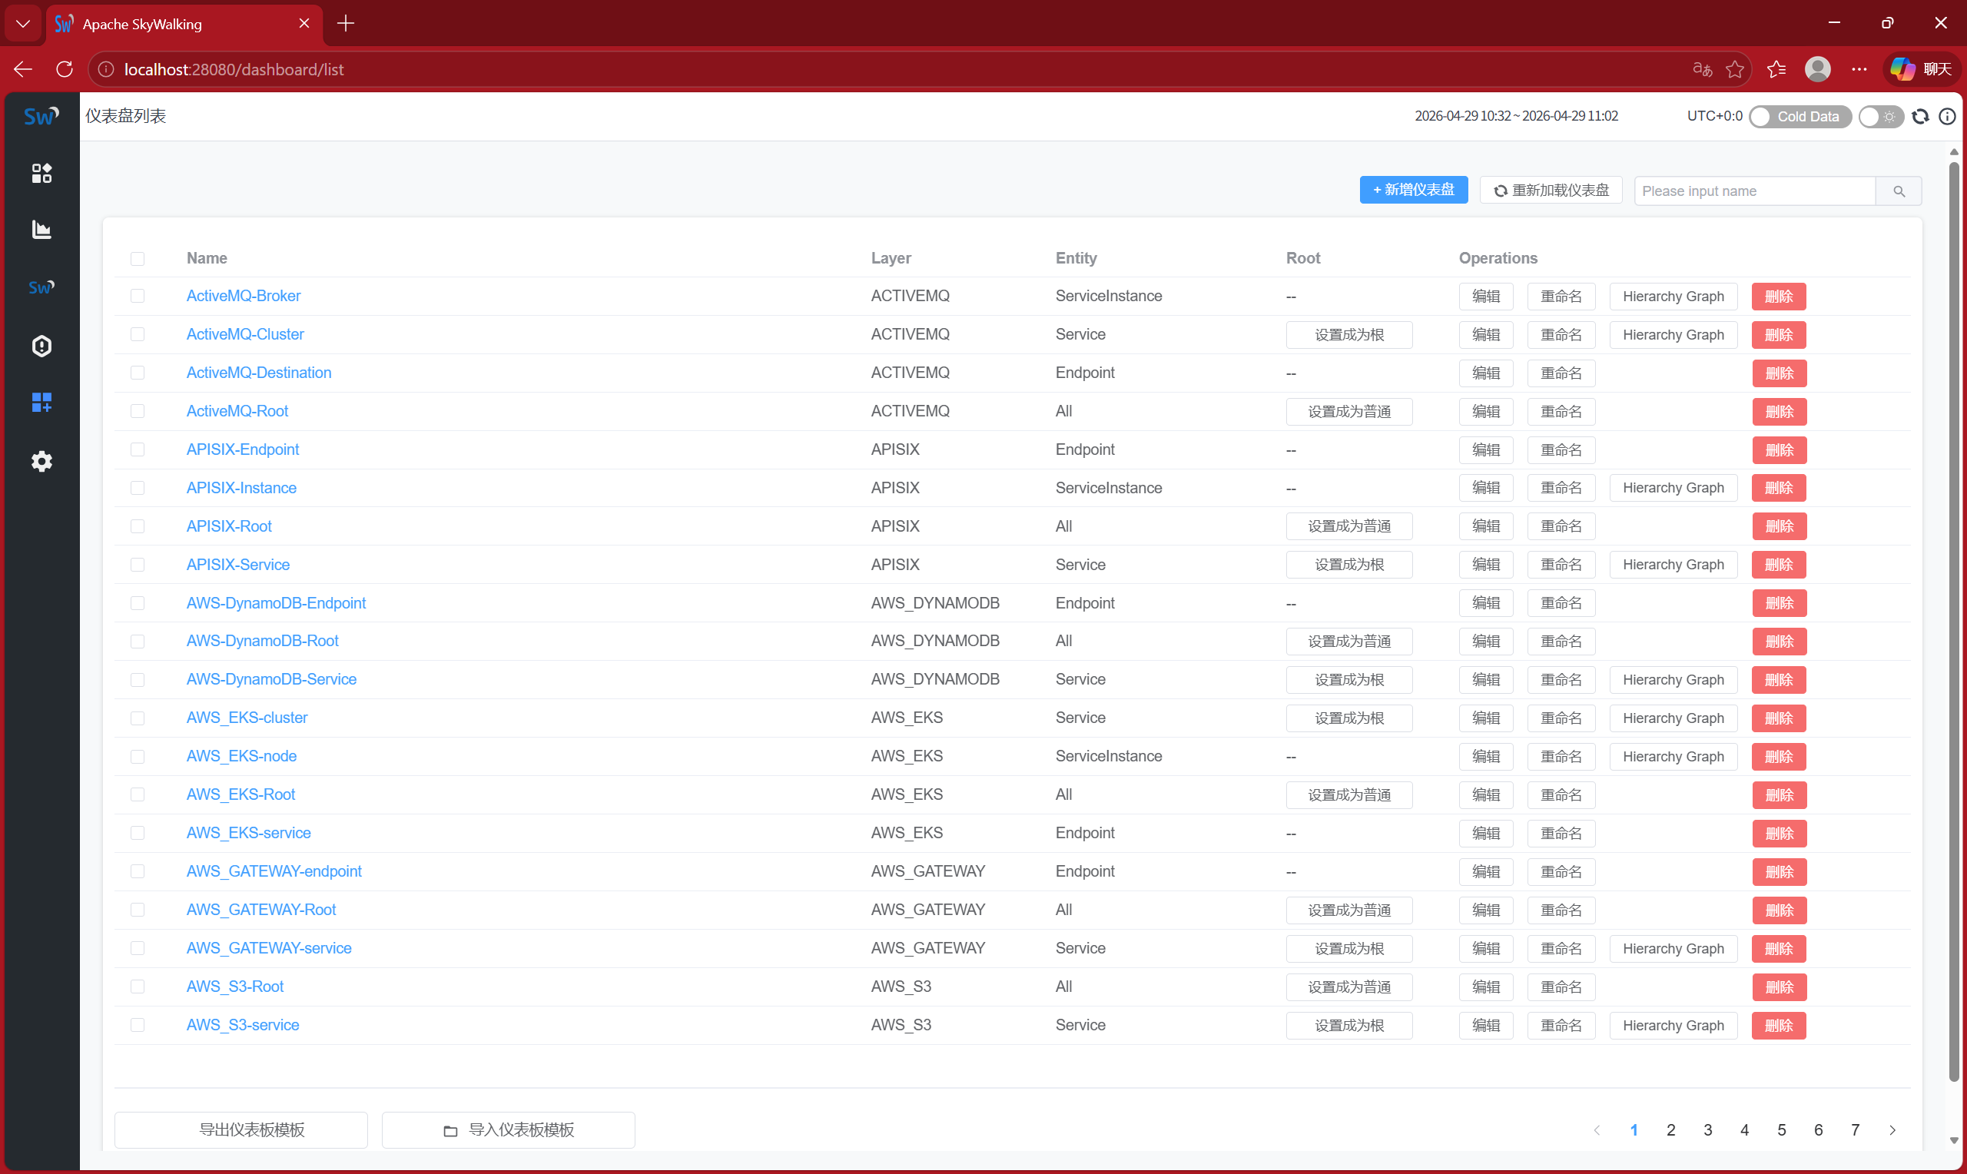Check the APISIX-Service row checkbox
The width and height of the screenshot is (1967, 1174).
pos(138,565)
